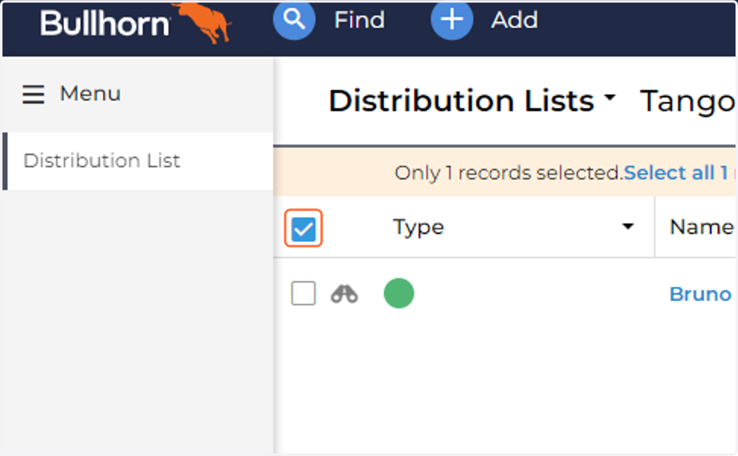Click the Find text label
738x456 pixels.
[x=359, y=20]
